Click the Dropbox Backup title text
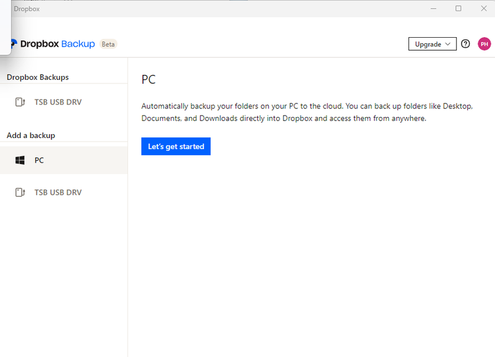This screenshot has height=357, width=495. pos(58,44)
